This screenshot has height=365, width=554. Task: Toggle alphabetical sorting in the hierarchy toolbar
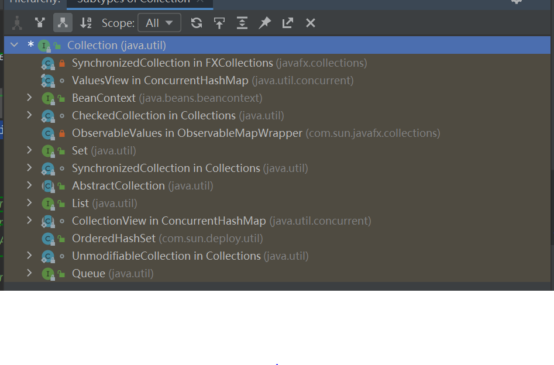[x=86, y=23]
